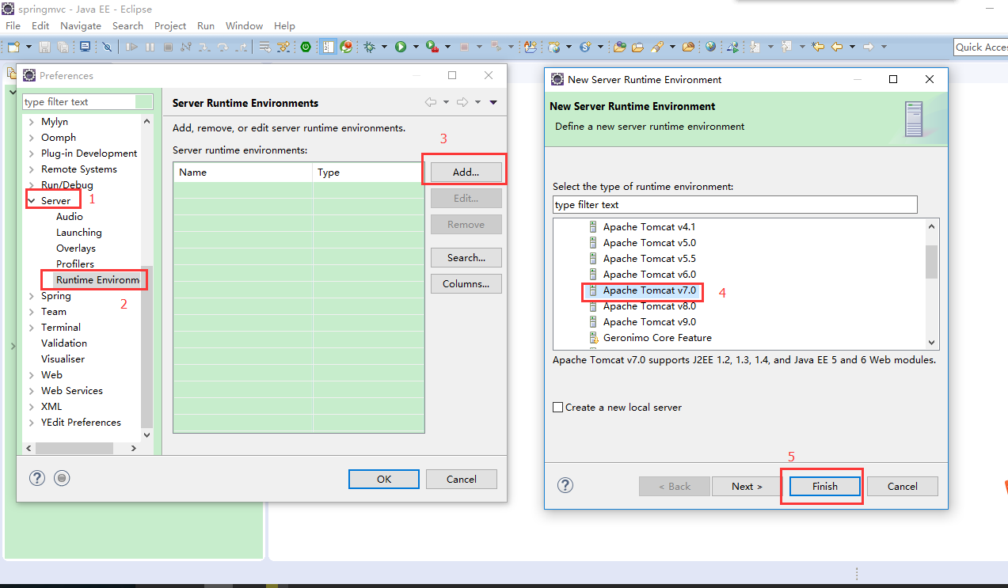1008x588 pixels.
Task: Click the Step Return icon
Action: (x=241, y=47)
